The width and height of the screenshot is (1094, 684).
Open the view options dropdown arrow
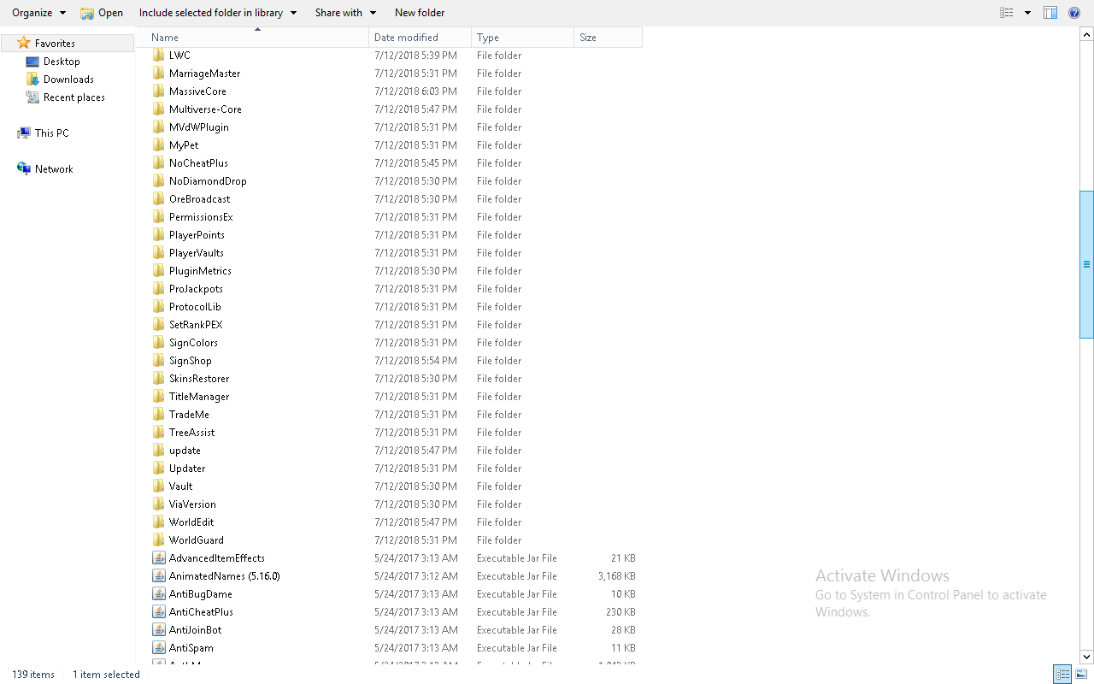[1027, 13]
